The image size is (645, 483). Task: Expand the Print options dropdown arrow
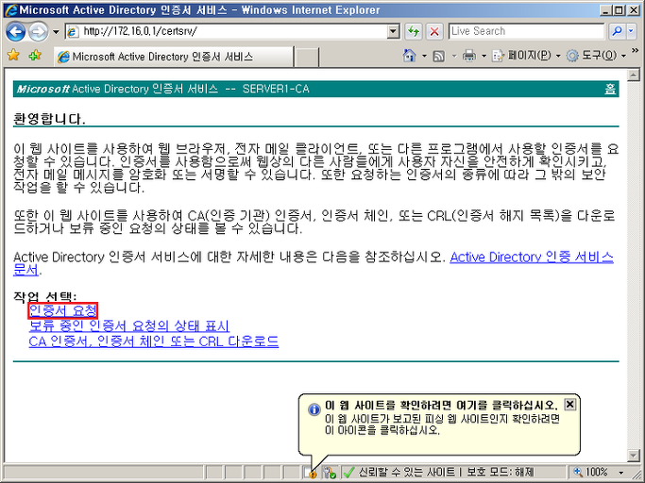coord(484,56)
